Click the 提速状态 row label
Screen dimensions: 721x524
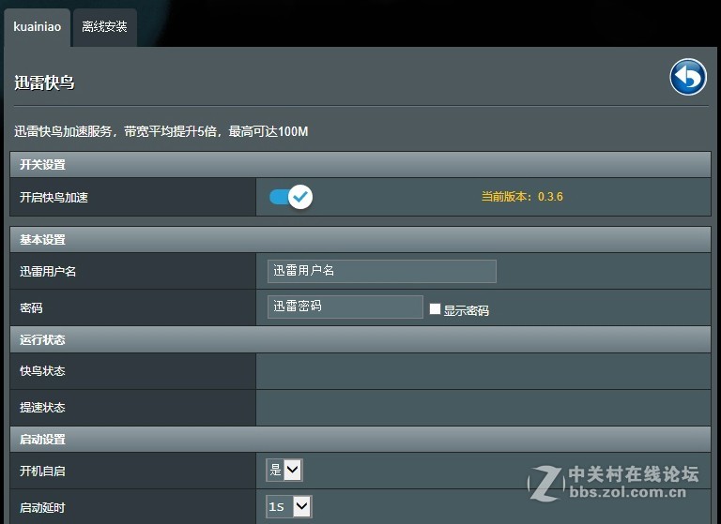[x=42, y=408]
